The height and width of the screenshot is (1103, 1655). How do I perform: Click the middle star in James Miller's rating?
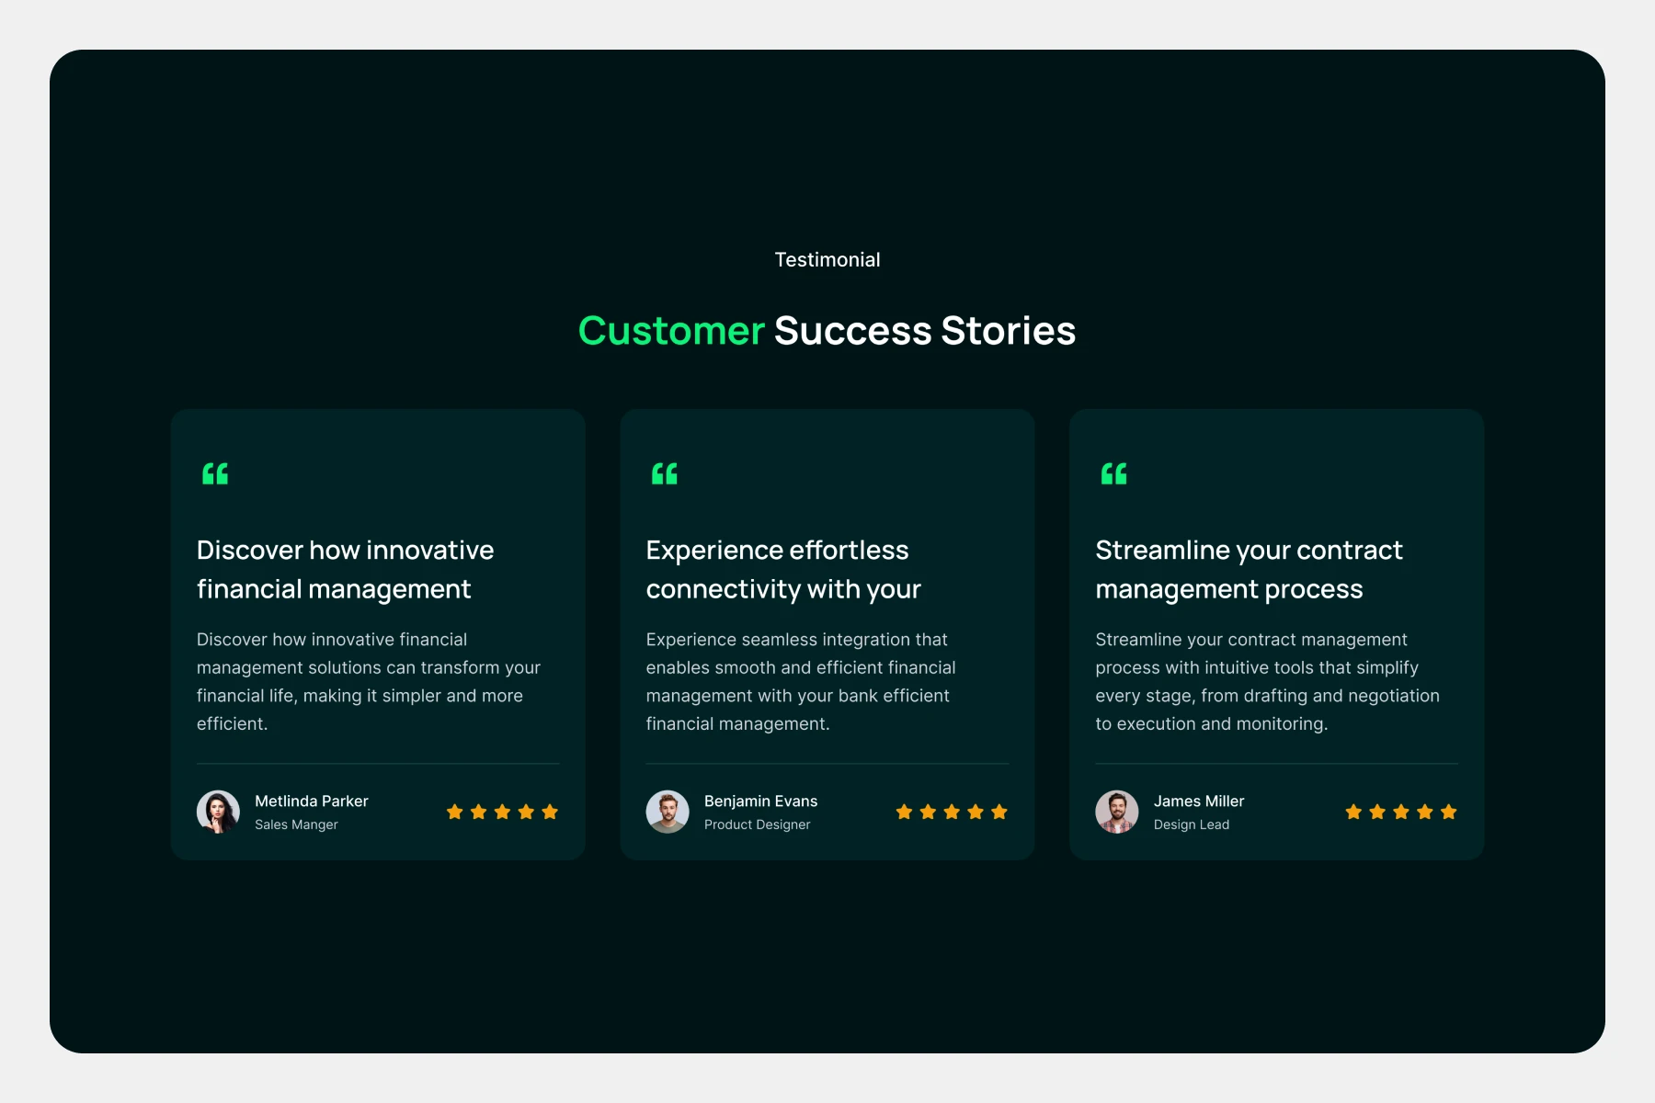pyautogui.click(x=1401, y=812)
